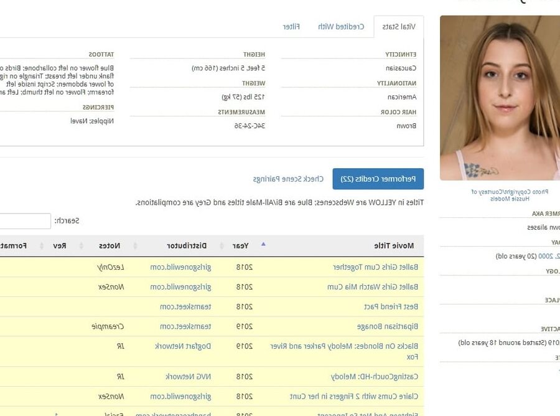Viewport: 560px width, 416px height.
Task: Sort by the Movie Title column header
Action: point(394,246)
